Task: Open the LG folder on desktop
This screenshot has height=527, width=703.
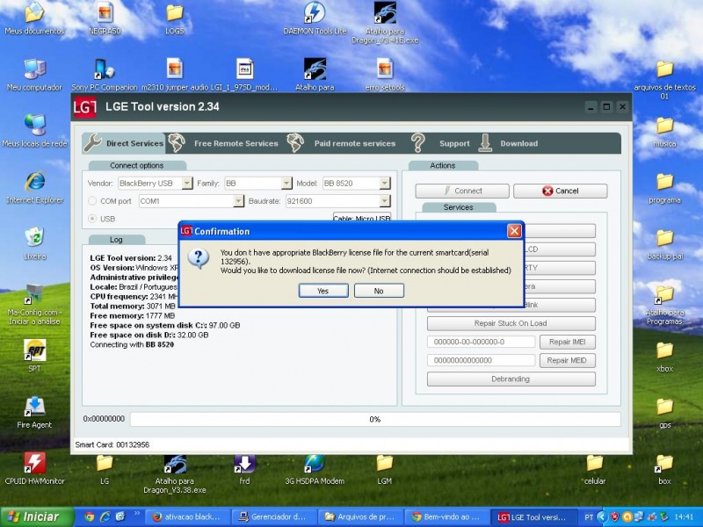Action: (105, 469)
